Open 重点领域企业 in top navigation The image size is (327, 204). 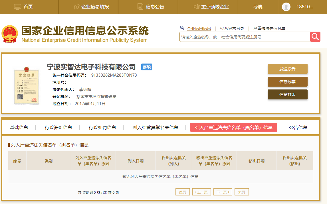click(215, 7)
